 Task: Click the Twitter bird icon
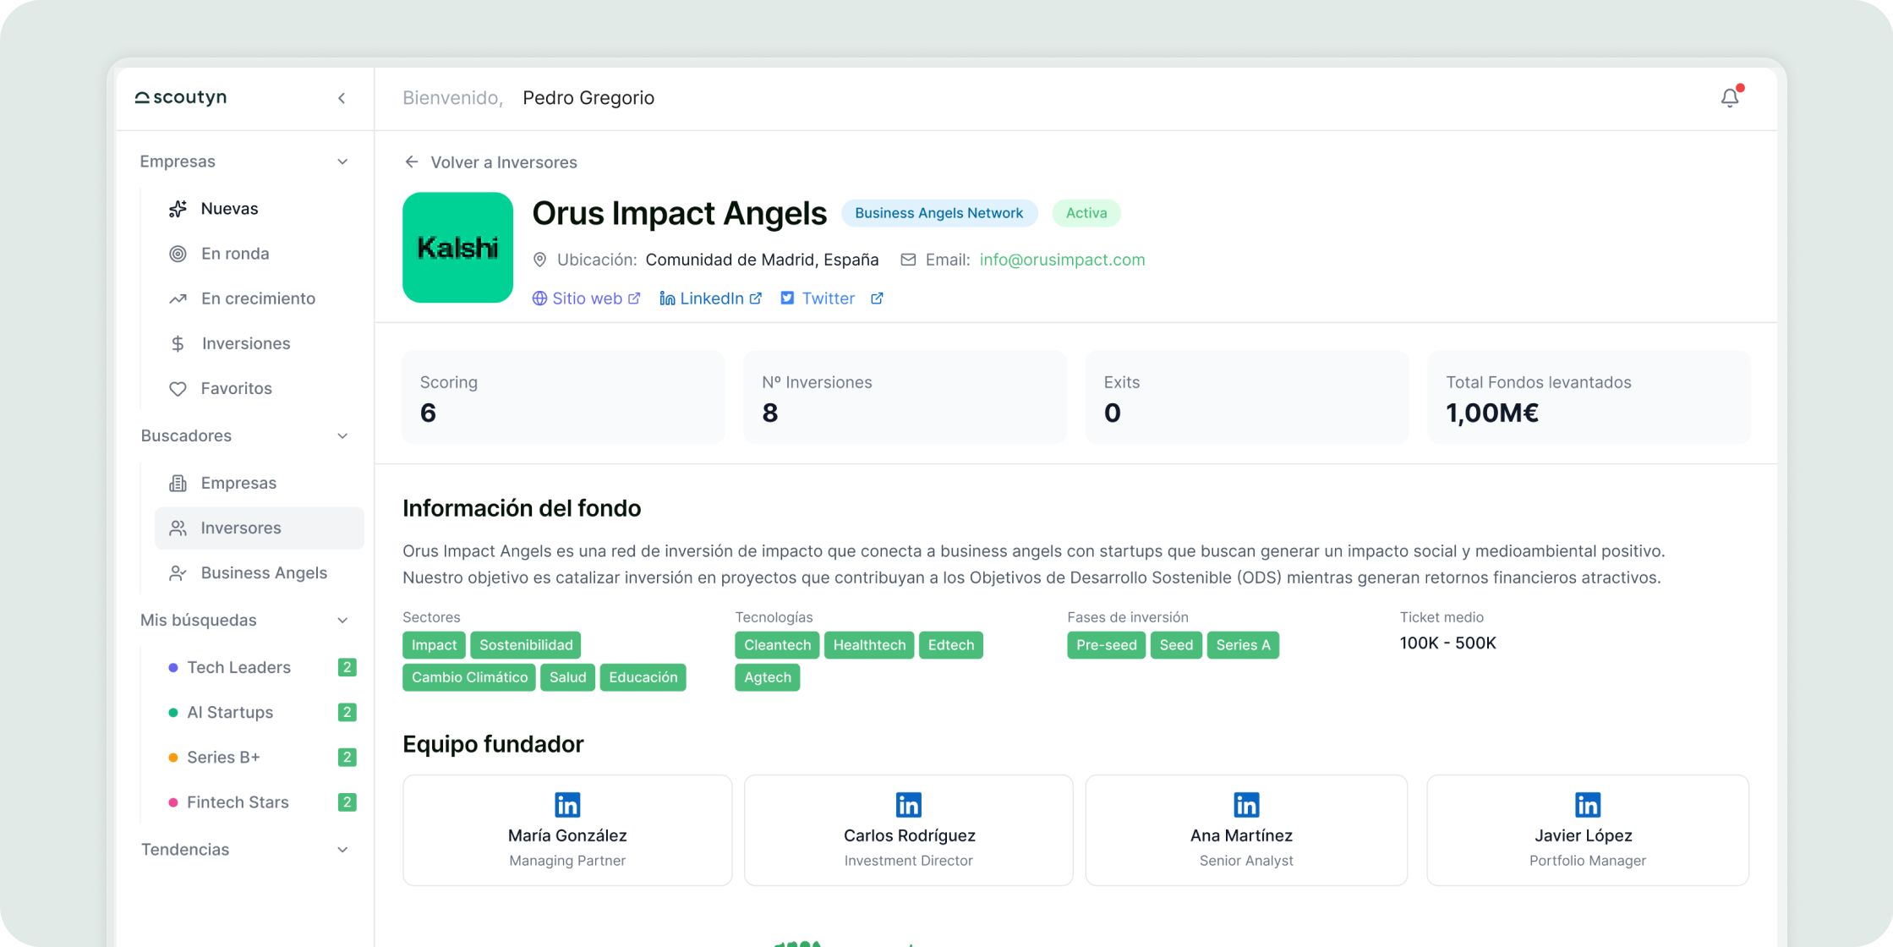point(787,298)
